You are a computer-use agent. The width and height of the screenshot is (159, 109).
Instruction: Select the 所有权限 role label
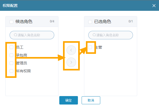point(24,71)
